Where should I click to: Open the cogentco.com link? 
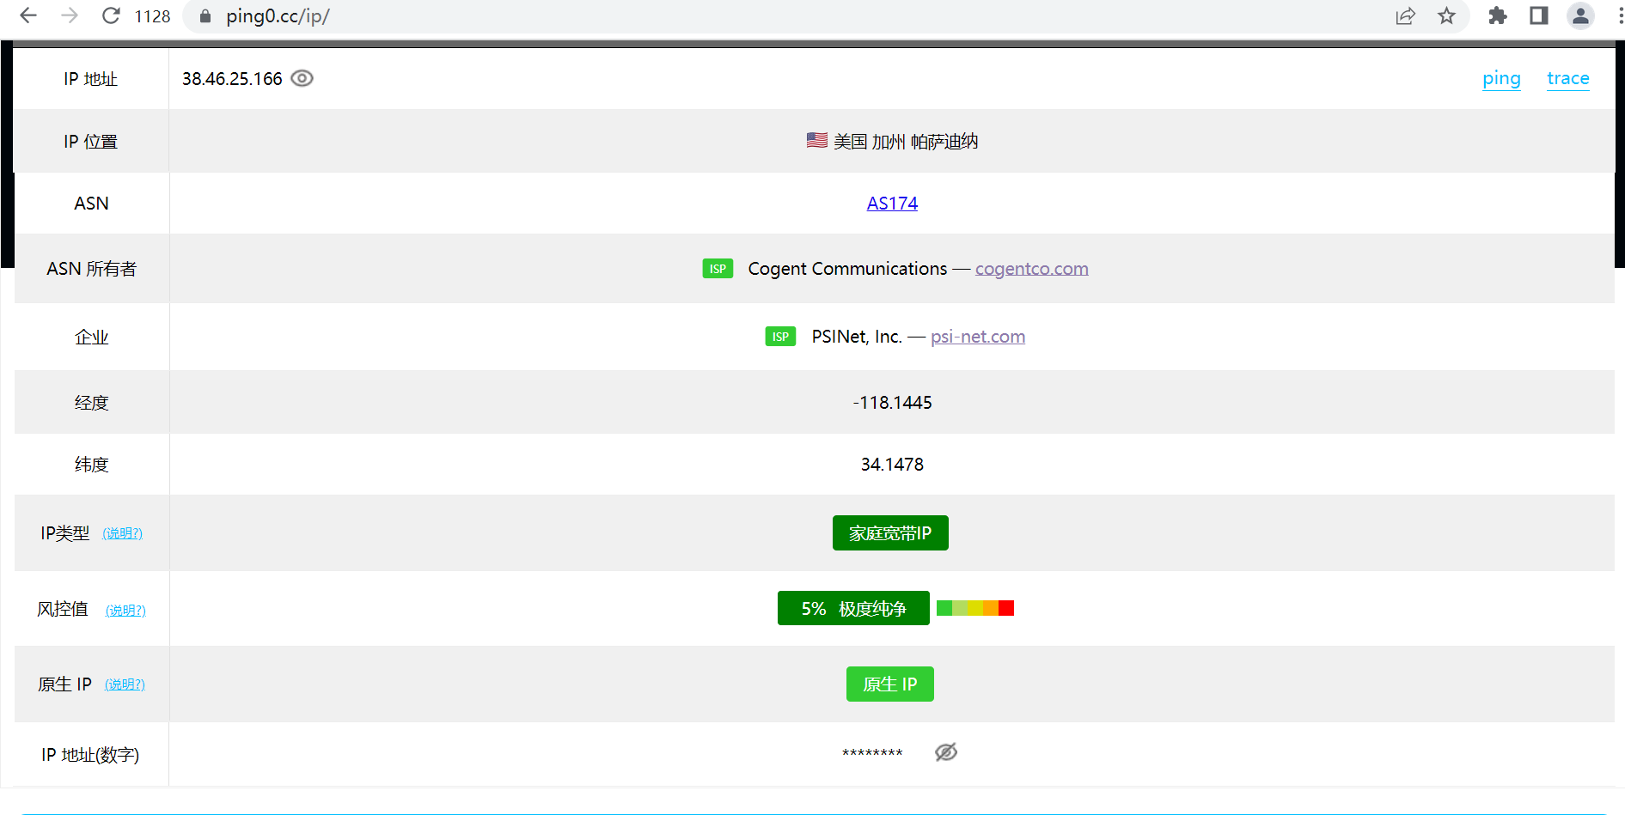pos(1031,269)
